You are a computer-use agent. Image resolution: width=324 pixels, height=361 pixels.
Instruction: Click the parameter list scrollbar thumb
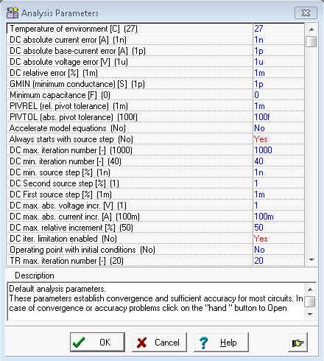point(311,41)
